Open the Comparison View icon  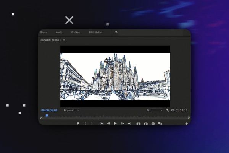coord(160,124)
